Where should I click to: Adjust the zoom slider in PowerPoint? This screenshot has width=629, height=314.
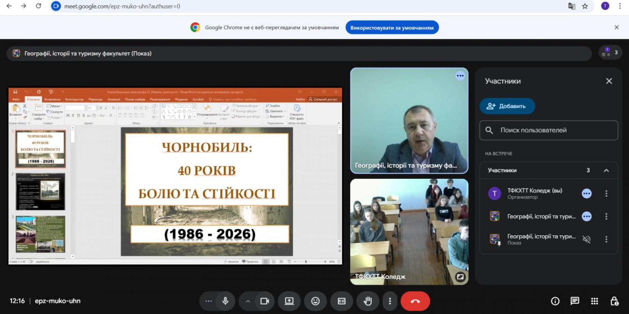306,261
